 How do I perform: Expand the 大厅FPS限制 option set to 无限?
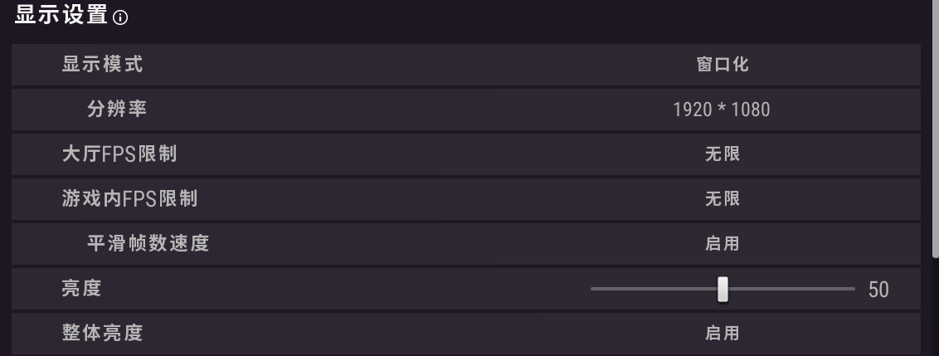point(722,154)
